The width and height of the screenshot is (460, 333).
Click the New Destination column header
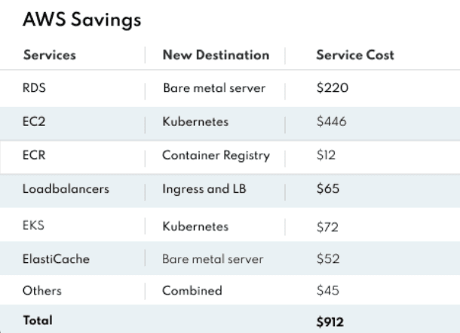pyautogui.click(x=216, y=55)
